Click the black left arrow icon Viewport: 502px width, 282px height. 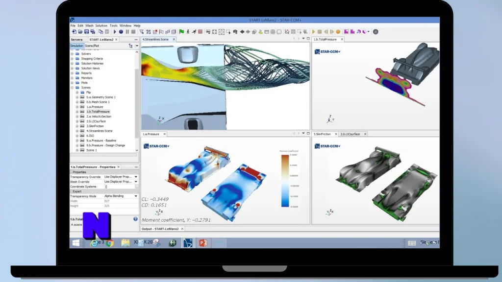pos(242,32)
